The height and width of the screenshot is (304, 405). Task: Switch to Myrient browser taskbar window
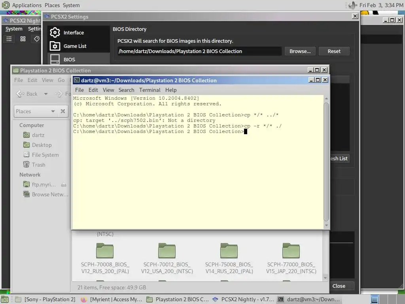pos(112,299)
